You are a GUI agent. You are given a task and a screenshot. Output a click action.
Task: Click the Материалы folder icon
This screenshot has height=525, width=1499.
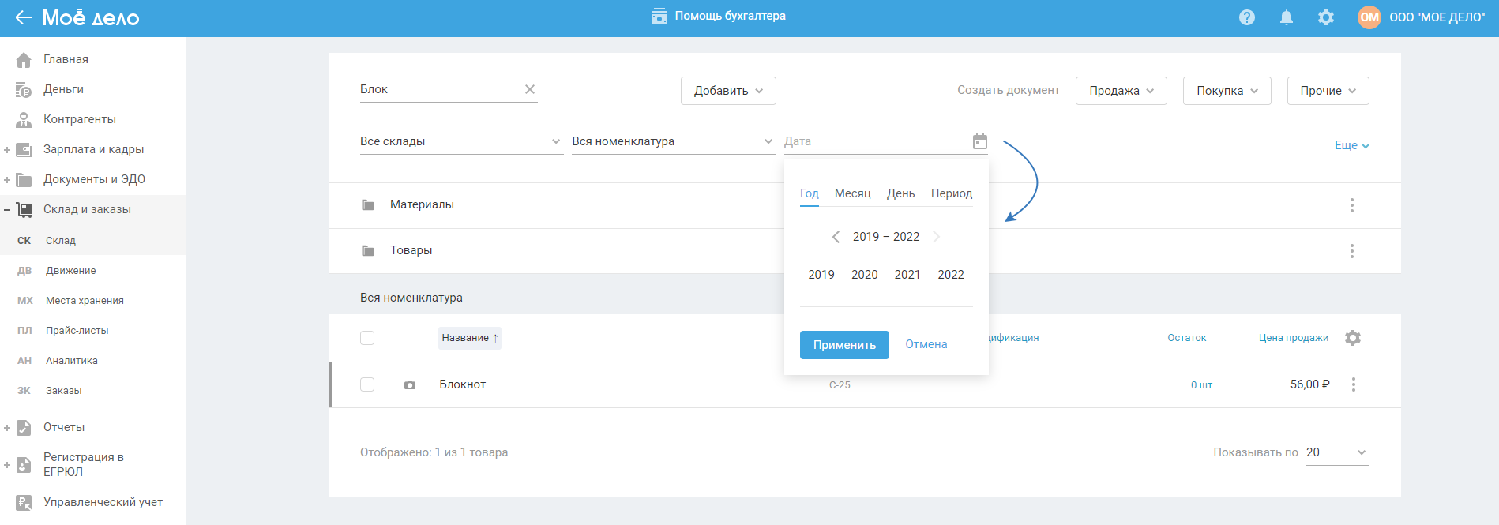pyautogui.click(x=368, y=205)
